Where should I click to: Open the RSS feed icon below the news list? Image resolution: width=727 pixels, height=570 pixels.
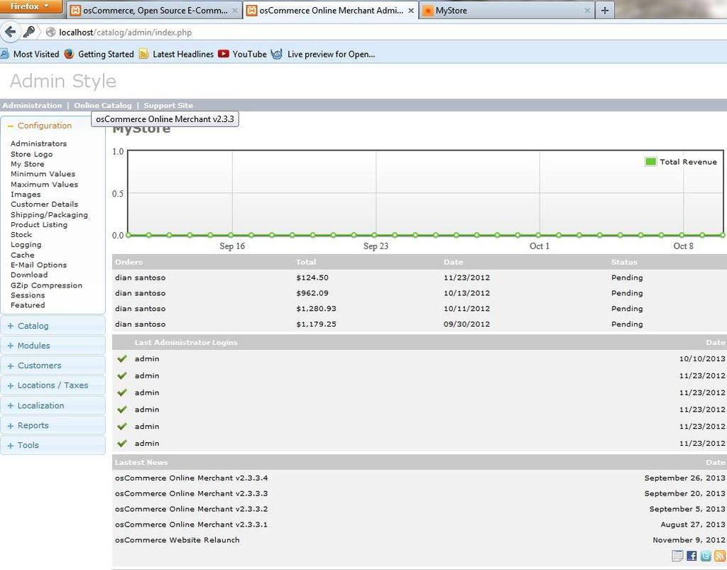(720, 555)
